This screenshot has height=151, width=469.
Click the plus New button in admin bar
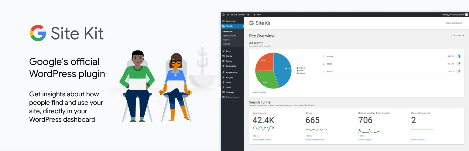(257, 14)
